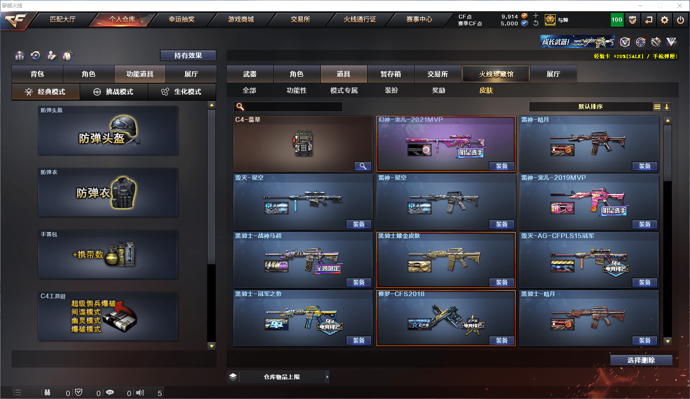The height and width of the screenshot is (399, 690).
Task: Open the CF shield badge button
Action: coord(632,20)
